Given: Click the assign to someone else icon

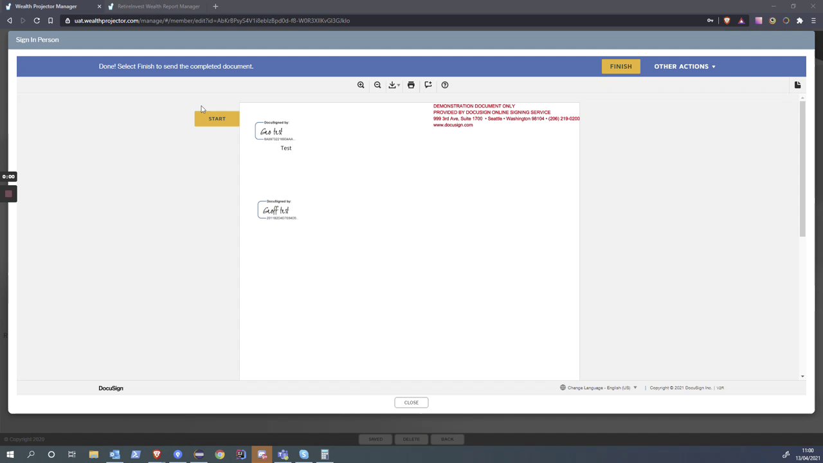Looking at the screenshot, I should point(428,85).
